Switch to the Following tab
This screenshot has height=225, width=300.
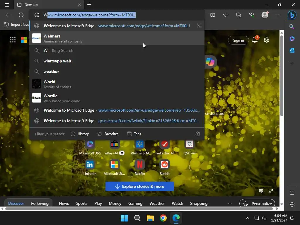coord(40,203)
